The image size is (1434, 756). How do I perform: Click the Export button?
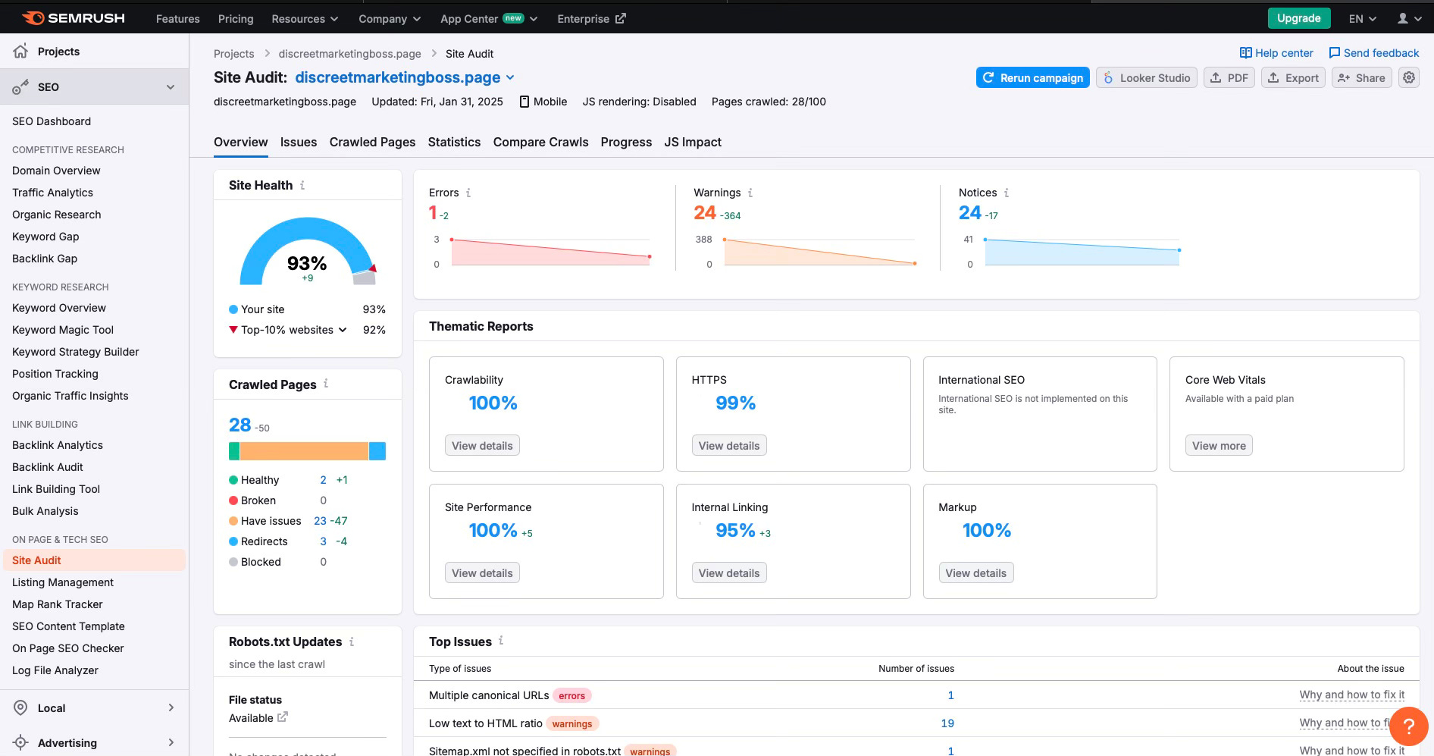(x=1294, y=77)
